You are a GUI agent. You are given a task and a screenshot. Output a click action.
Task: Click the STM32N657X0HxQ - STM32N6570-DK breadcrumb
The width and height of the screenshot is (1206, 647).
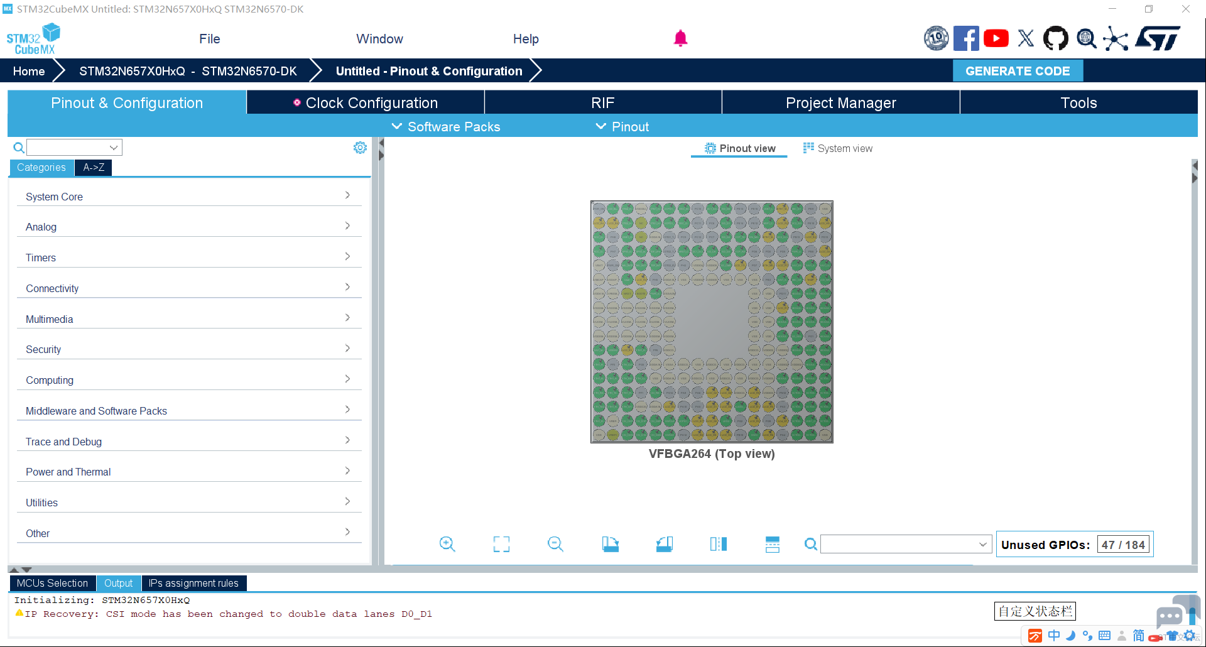coord(188,71)
